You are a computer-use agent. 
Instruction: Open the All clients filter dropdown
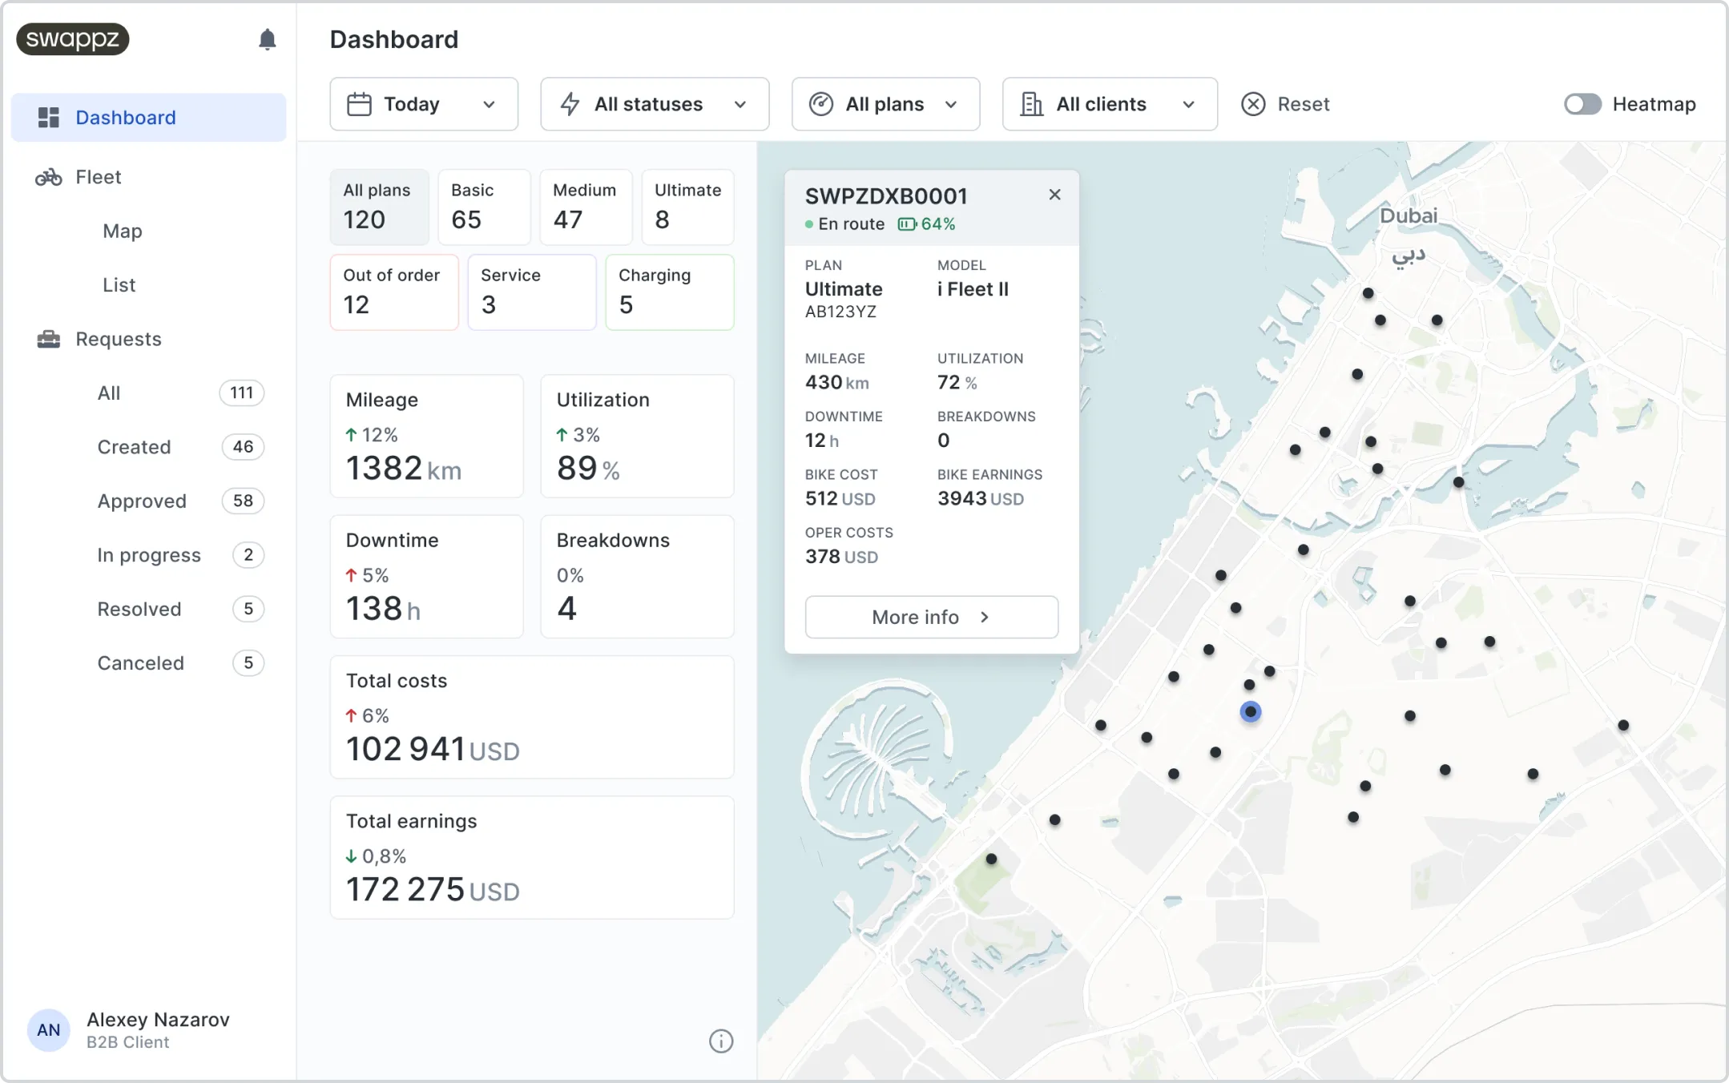click(x=1109, y=104)
